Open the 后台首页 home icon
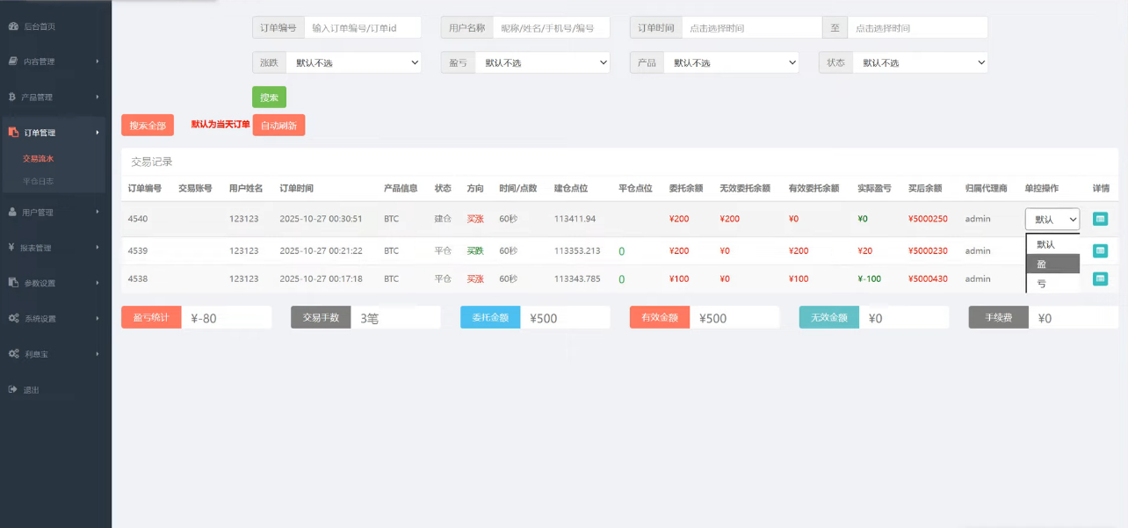1128x528 pixels. tap(14, 26)
